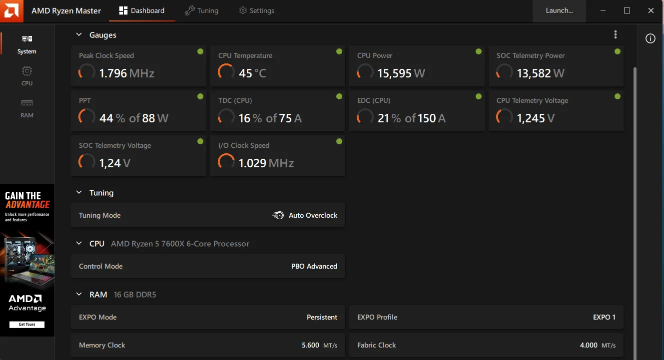Click the AMD Advantage laptop ad image
Screen dimensions: 664x360
click(27, 260)
